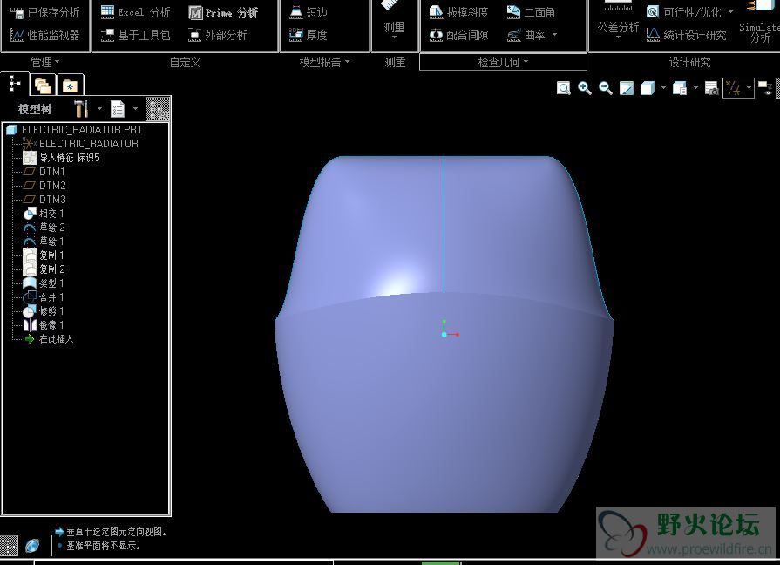Click the Zoom In magnifier
This screenshot has height=565, width=780.
point(585,89)
